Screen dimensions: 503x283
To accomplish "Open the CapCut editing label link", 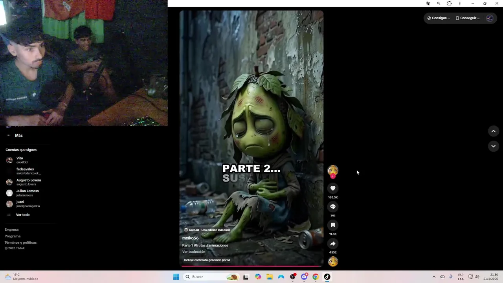I will click(207, 230).
